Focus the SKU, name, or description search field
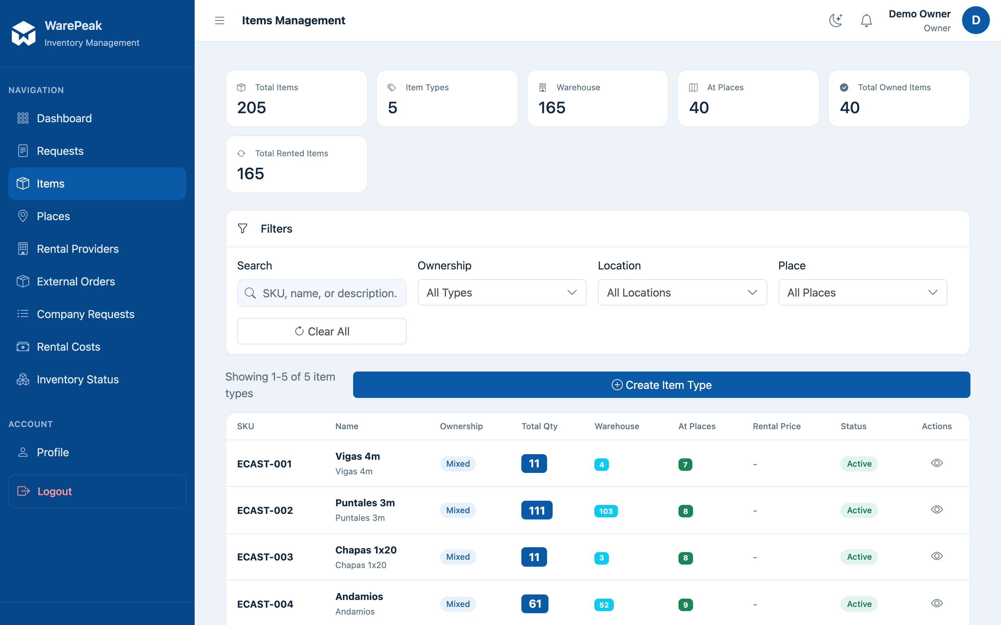 [322, 293]
